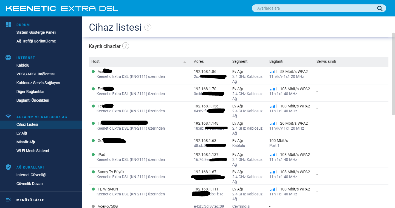The height and width of the screenshot is (208, 395).
Task: Click MAC address e4:d5:3d:97:ec:09
Action: coord(209,206)
